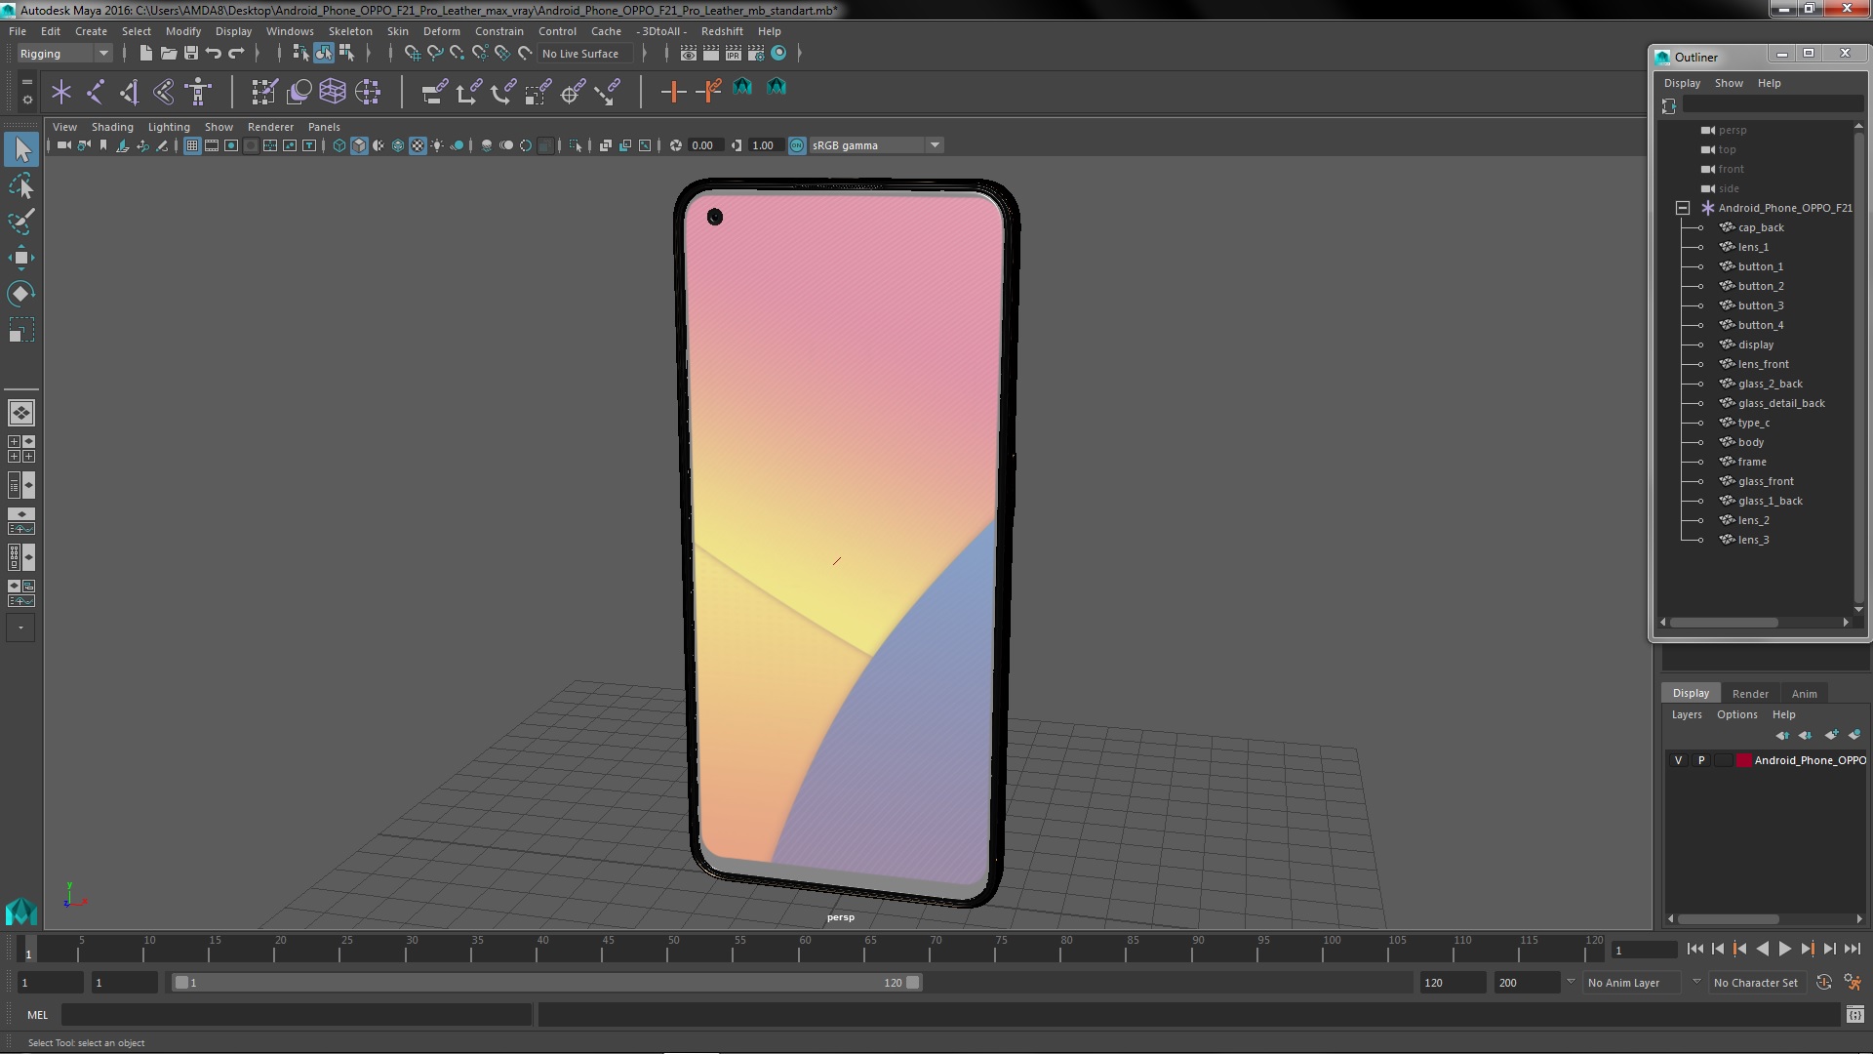
Task: Click the Create Joint tool shelf icon
Action: tap(96, 92)
